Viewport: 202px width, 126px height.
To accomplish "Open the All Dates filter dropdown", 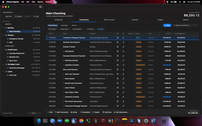I will coord(53,29).
